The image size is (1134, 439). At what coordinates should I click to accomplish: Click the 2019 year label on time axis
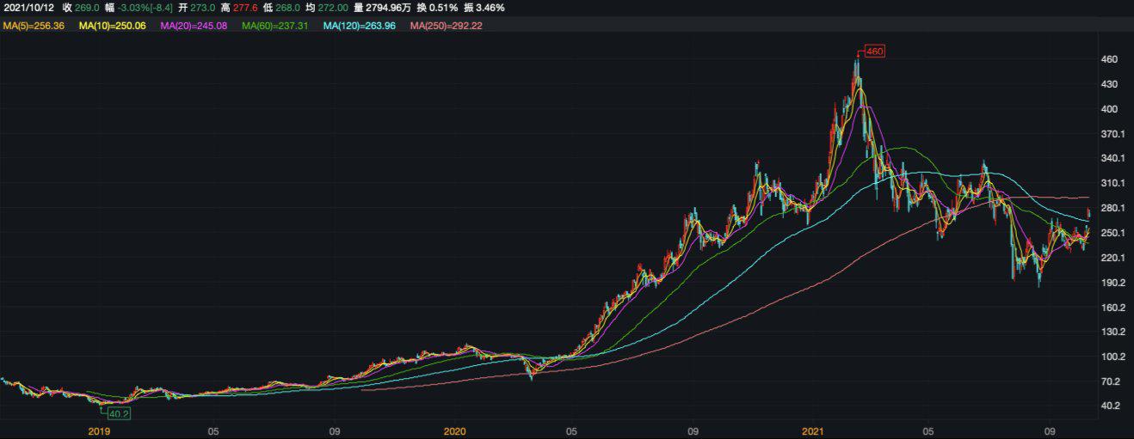pos(100,430)
